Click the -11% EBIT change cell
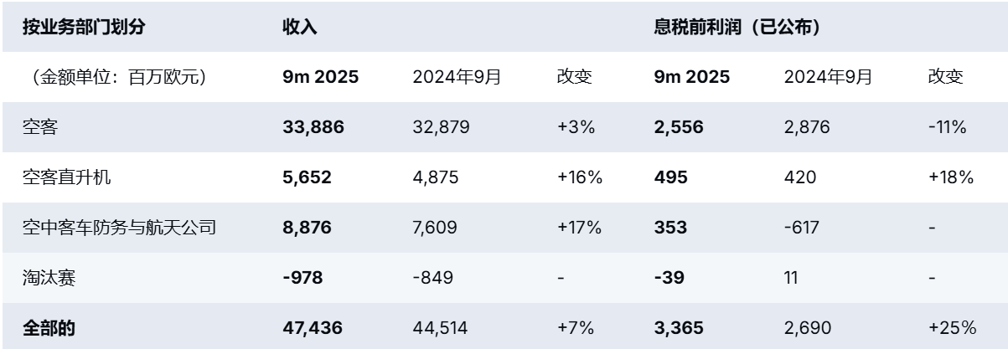 click(948, 127)
